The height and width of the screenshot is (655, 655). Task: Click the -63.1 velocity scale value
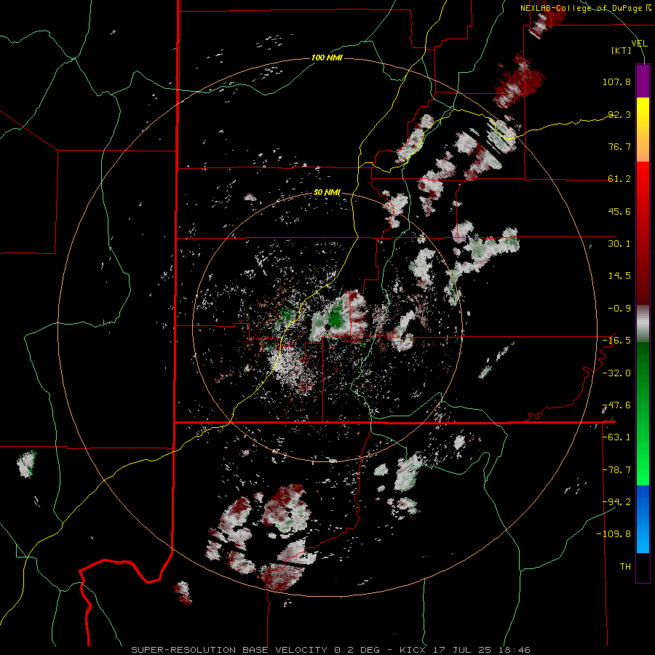(x=616, y=437)
